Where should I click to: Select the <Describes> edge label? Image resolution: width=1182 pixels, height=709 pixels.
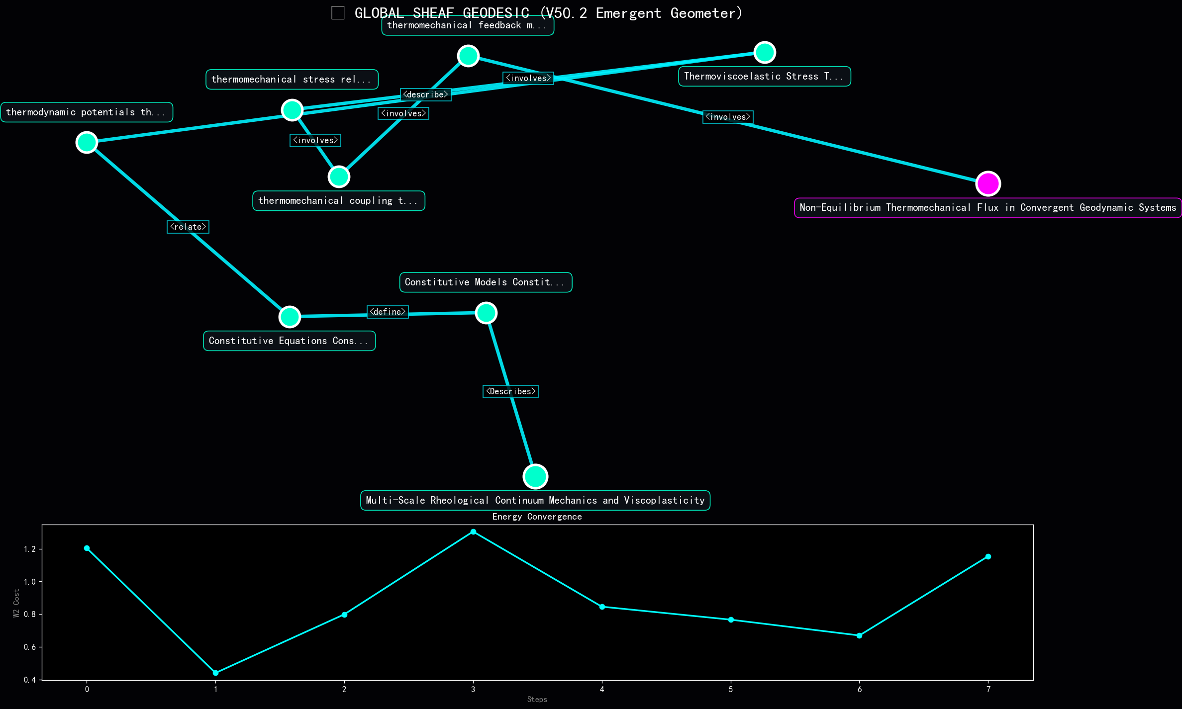tap(510, 391)
